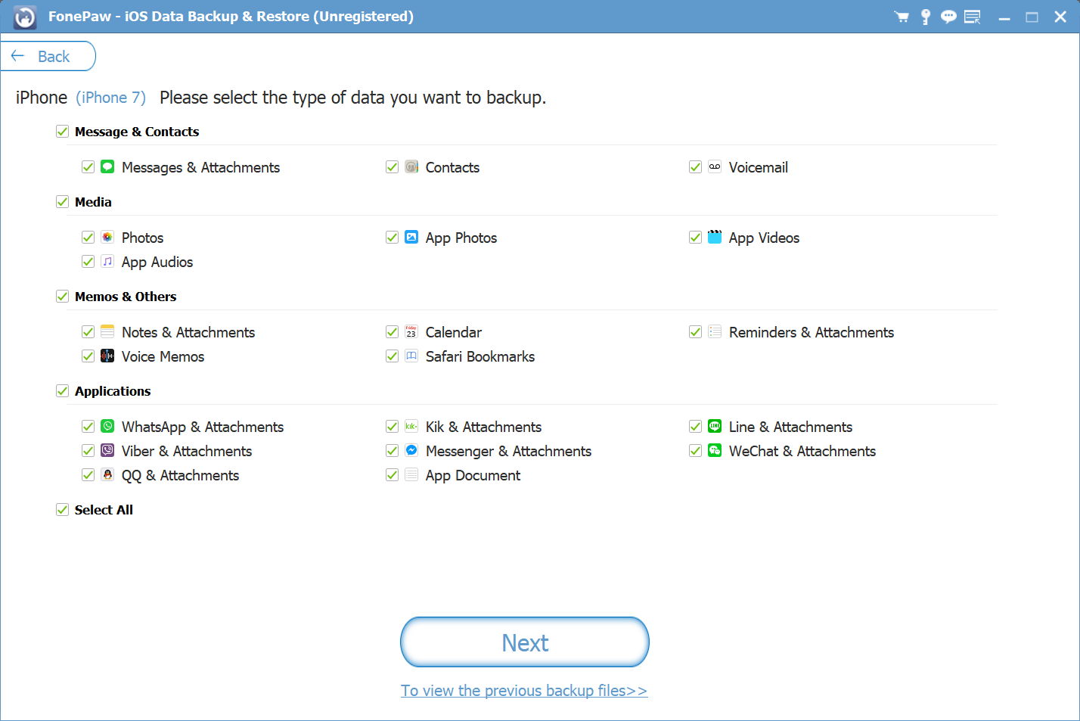The height and width of the screenshot is (721, 1080).
Task: Click the 'Reminders & Attachments' label
Action: pyautogui.click(x=812, y=332)
